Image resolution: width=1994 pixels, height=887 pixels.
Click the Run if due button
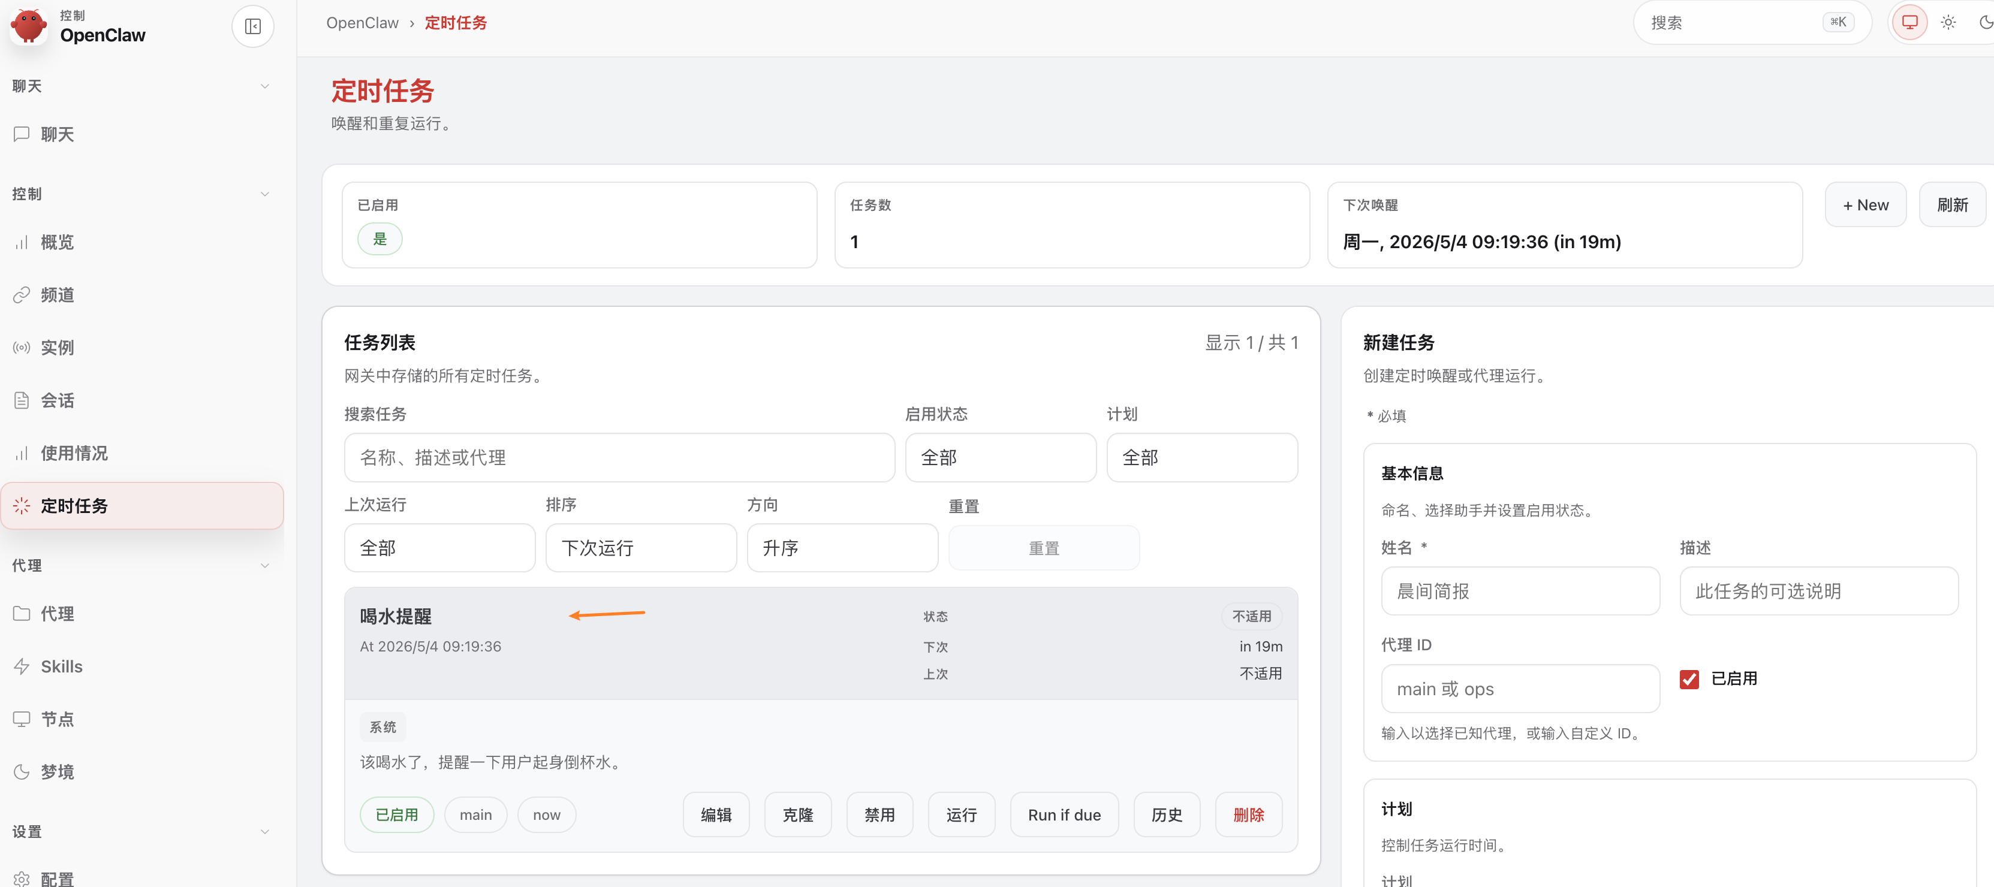(x=1064, y=815)
